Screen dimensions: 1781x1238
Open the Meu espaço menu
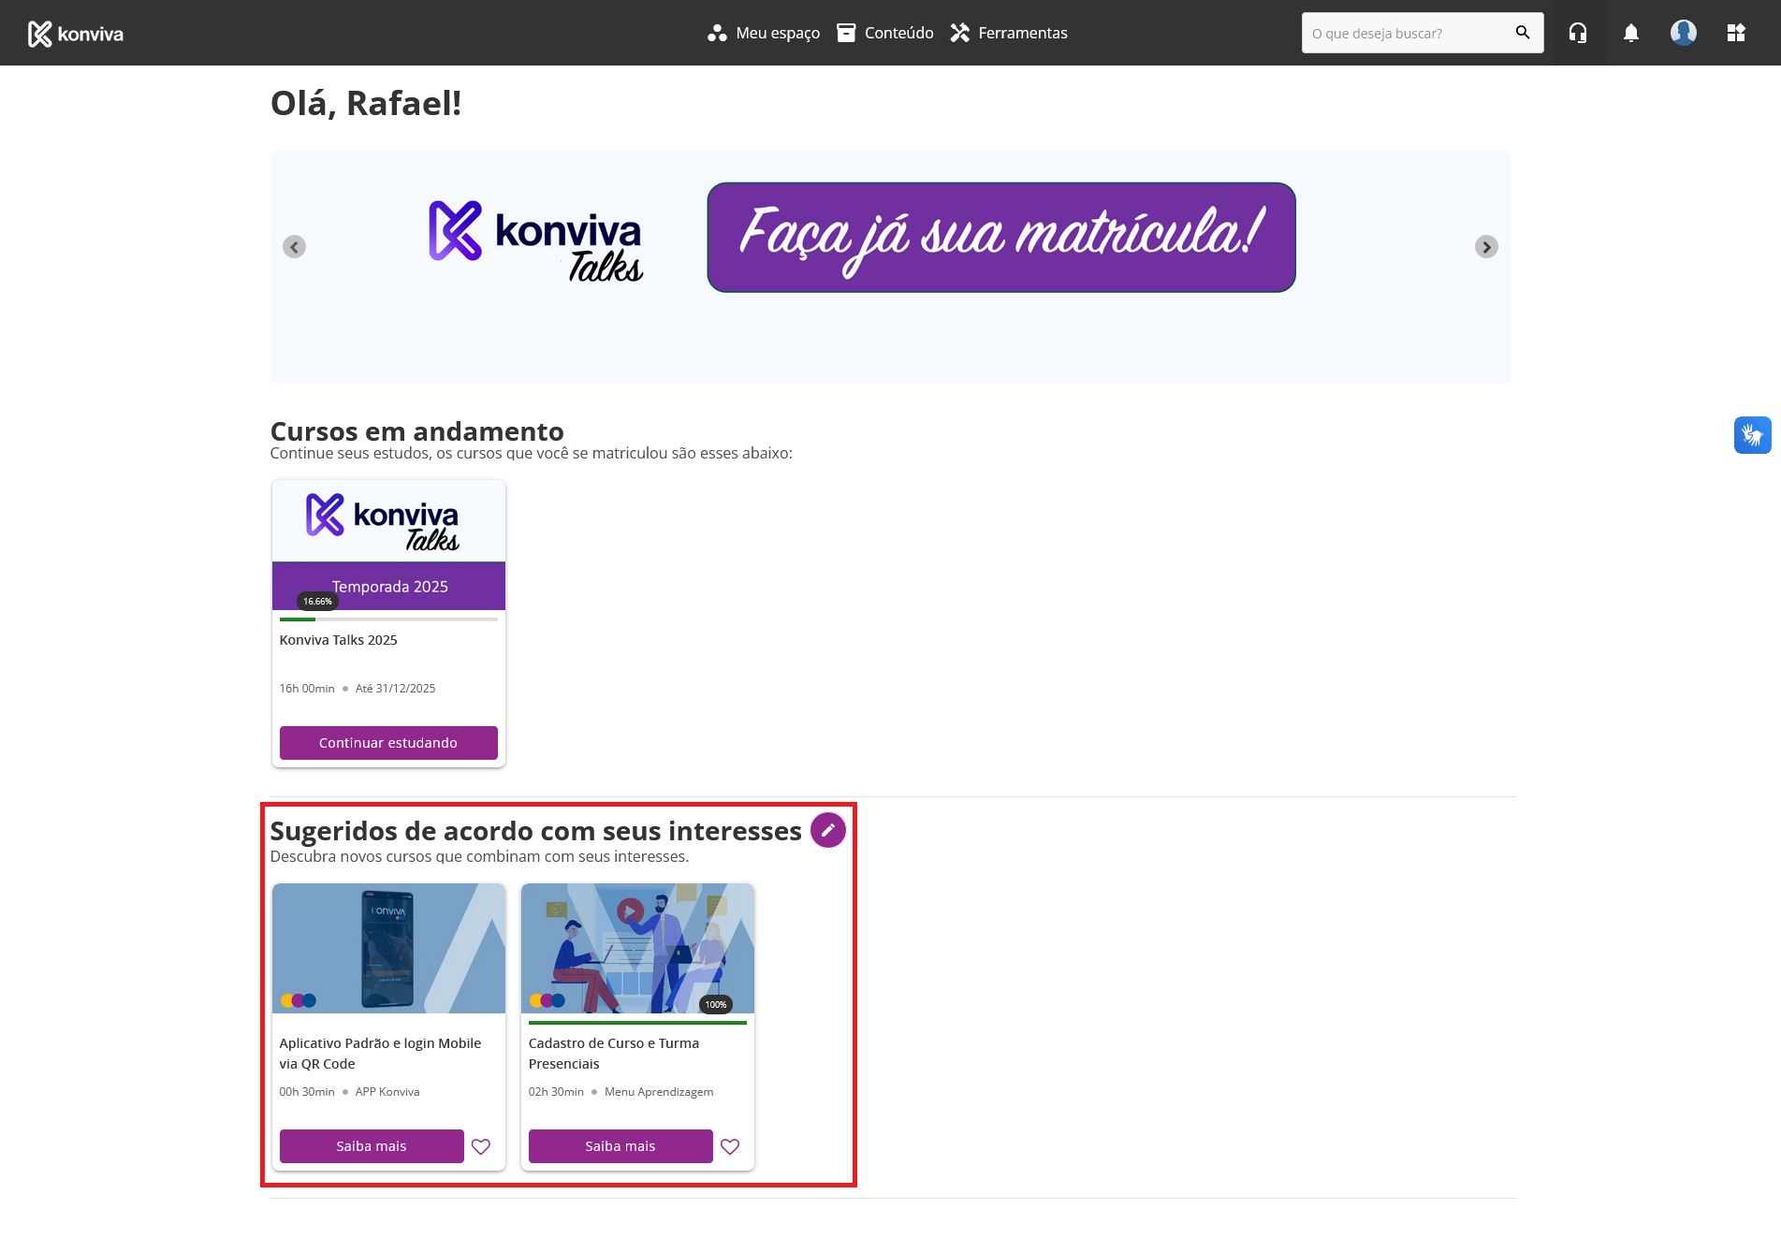click(x=764, y=33)
